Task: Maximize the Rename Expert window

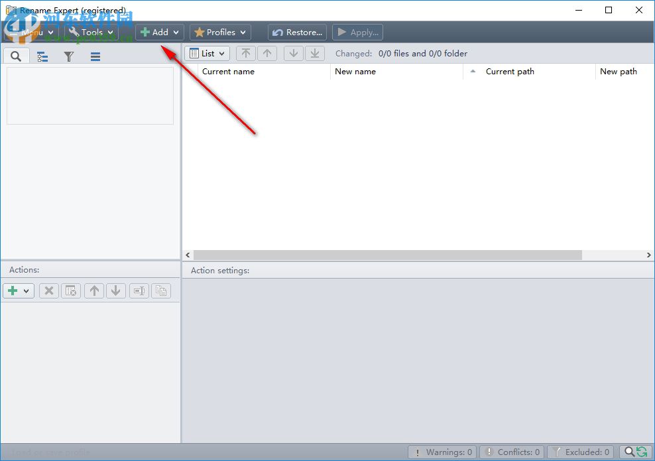Action: pos(609,10)
